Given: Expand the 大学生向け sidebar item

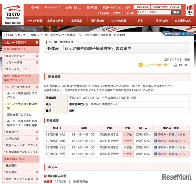Looking at the screenshot, I should click(x=37, y=138).
